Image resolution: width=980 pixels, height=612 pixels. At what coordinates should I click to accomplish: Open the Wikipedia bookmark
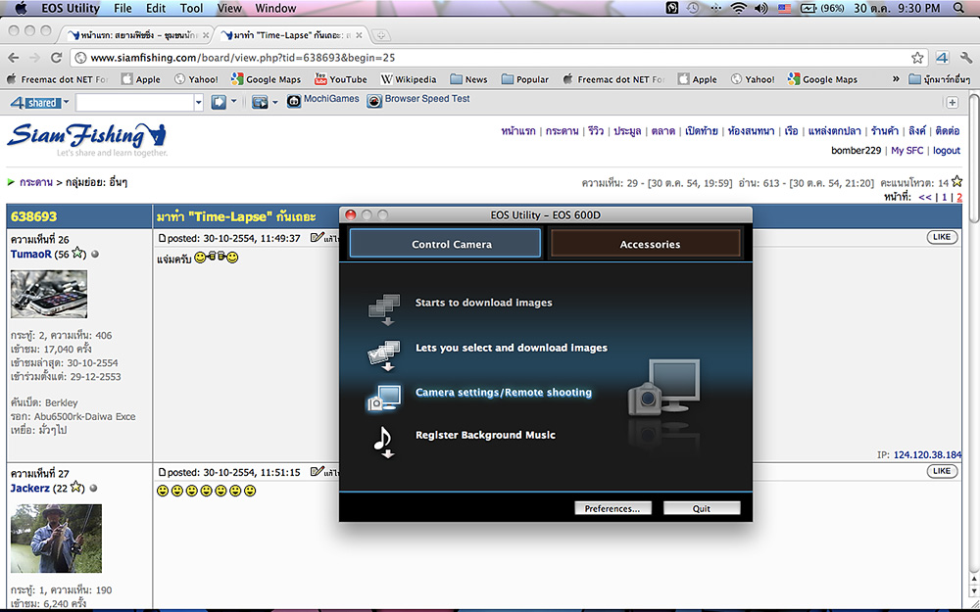409,79
